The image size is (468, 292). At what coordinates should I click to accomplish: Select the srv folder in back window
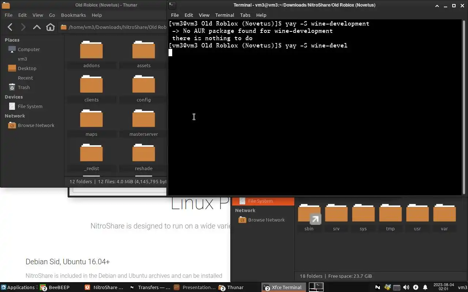click(336, 217)
